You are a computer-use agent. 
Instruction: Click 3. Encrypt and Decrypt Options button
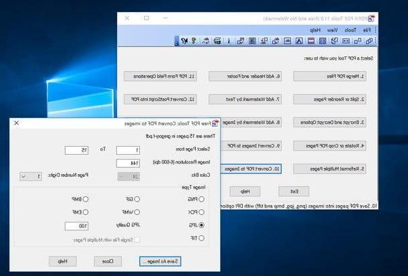(x=330, y=122)
